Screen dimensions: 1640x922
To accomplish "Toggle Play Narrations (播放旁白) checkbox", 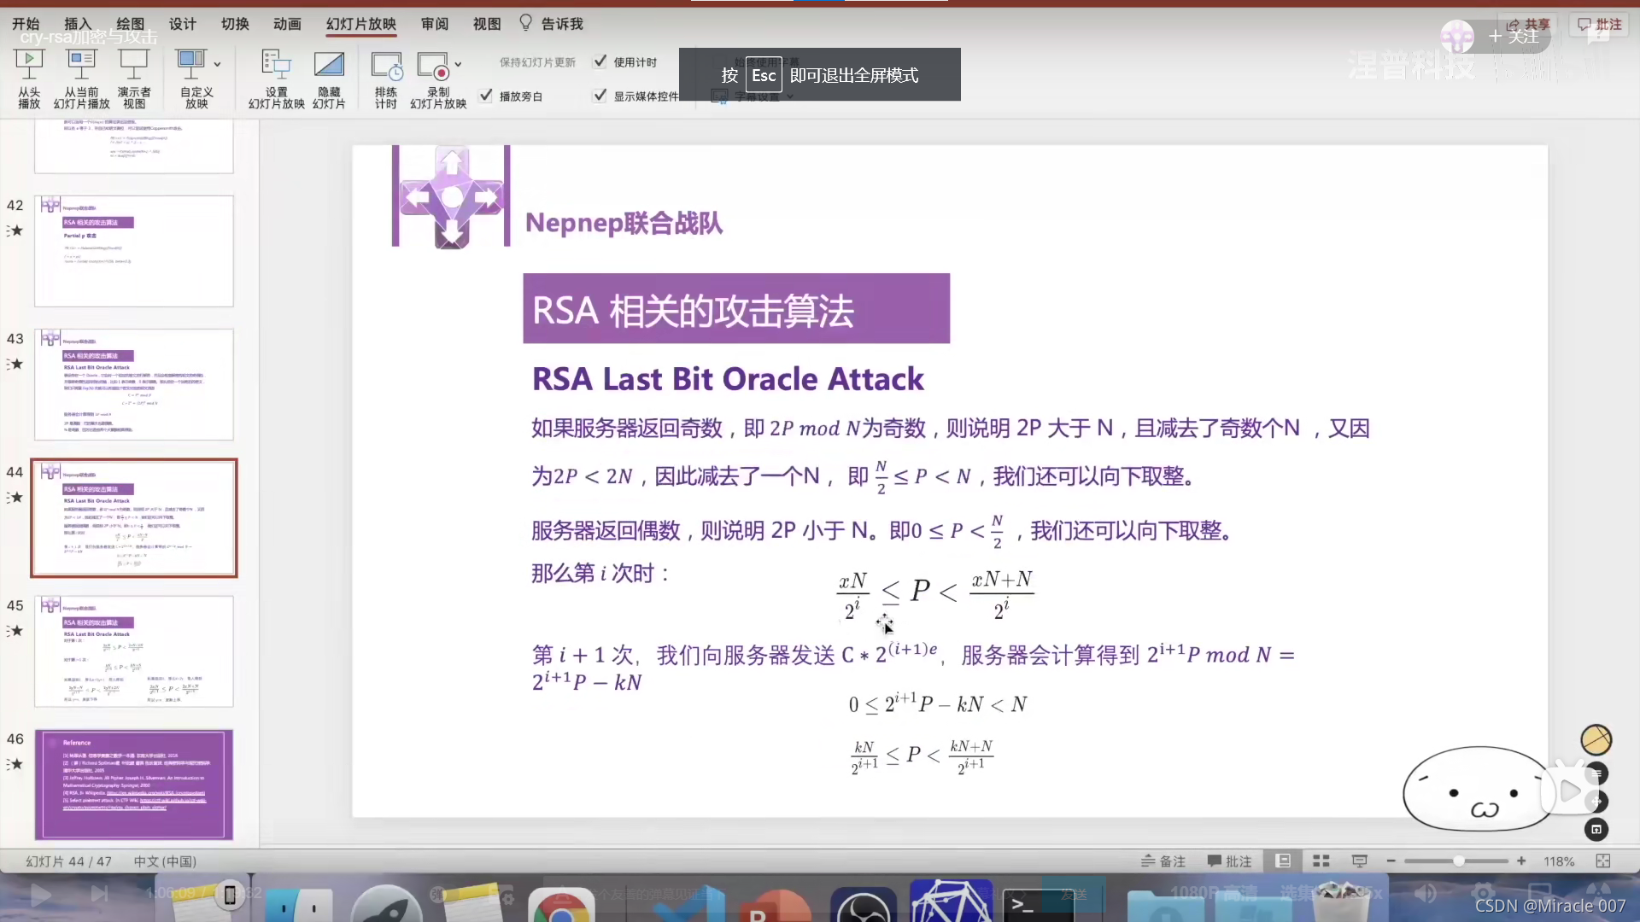I will (486, 96).
